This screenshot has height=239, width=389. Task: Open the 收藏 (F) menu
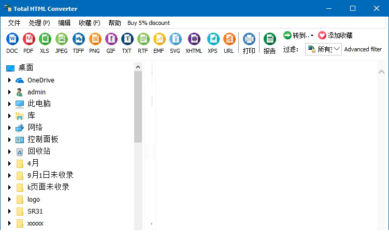pos(90,23)
